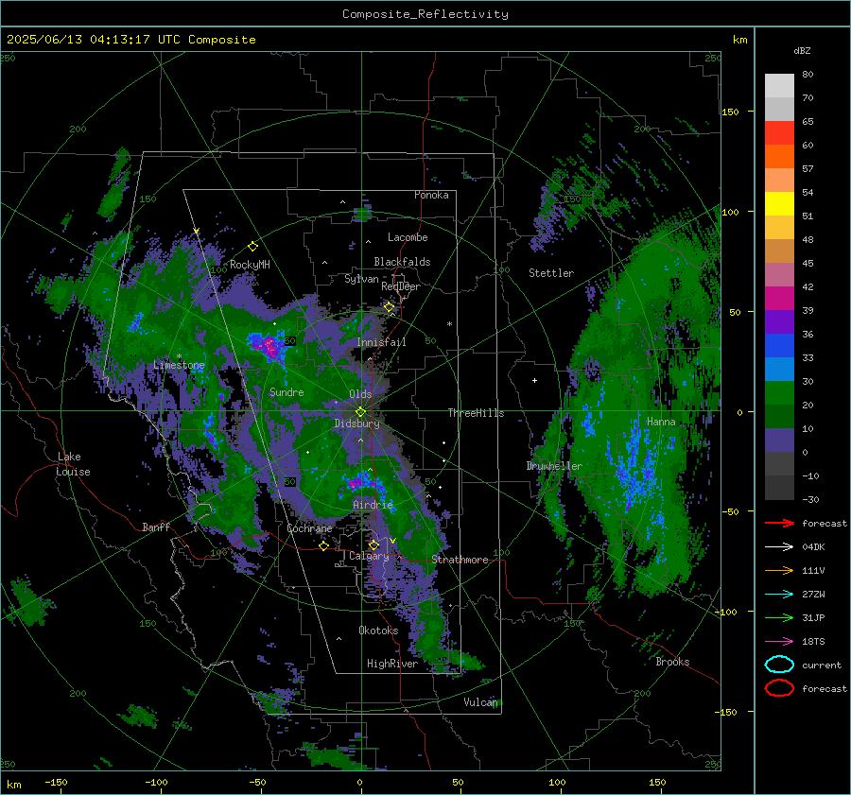Click the Blackfalds city label

tap(402, 262)
